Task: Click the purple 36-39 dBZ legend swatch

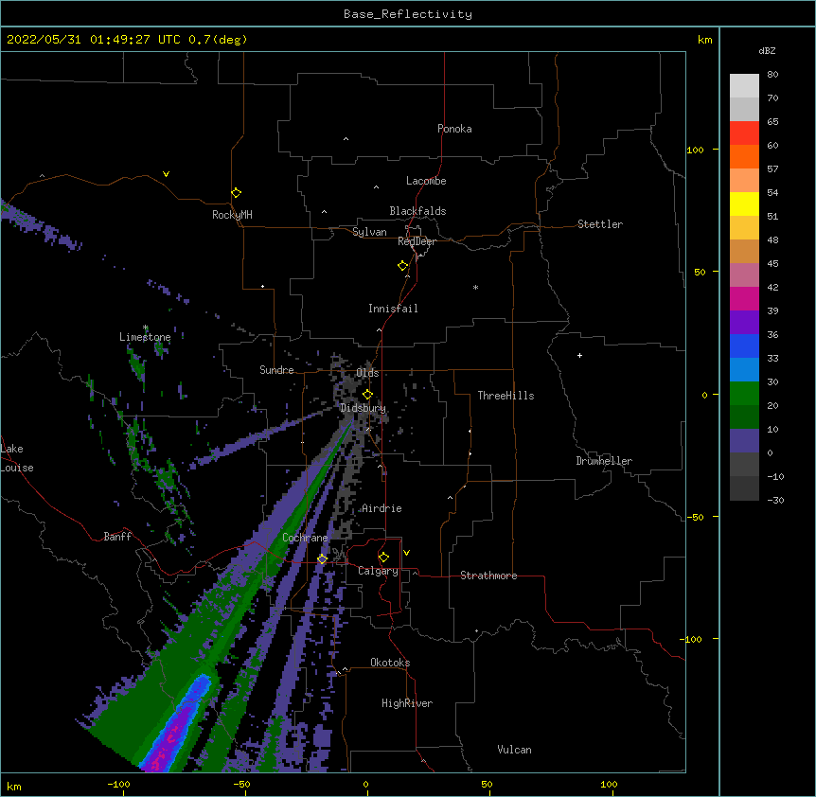Action: pos(744,323)
